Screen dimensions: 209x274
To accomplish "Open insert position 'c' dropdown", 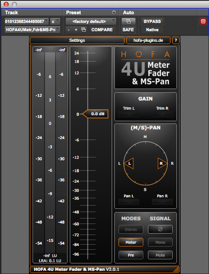I will tap(55, 22).
